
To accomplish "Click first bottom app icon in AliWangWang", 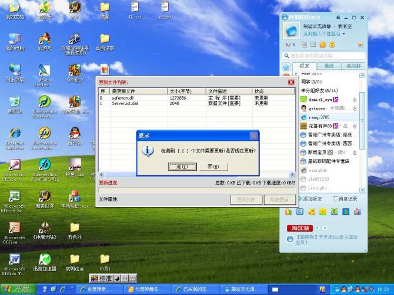I will coord(289,212).
